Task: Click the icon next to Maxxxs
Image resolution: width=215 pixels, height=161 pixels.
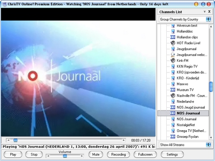Action: (173, 84)
